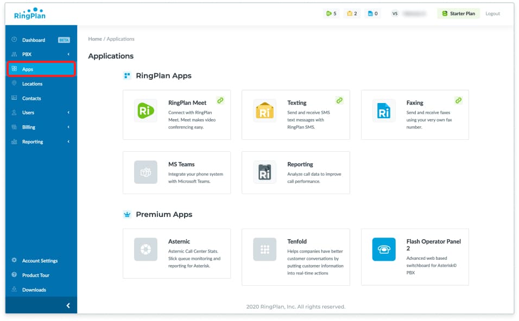This screenshot has width=519, height=321.
Task: Open the MS Teams app icon
Action: click(145, 172)
